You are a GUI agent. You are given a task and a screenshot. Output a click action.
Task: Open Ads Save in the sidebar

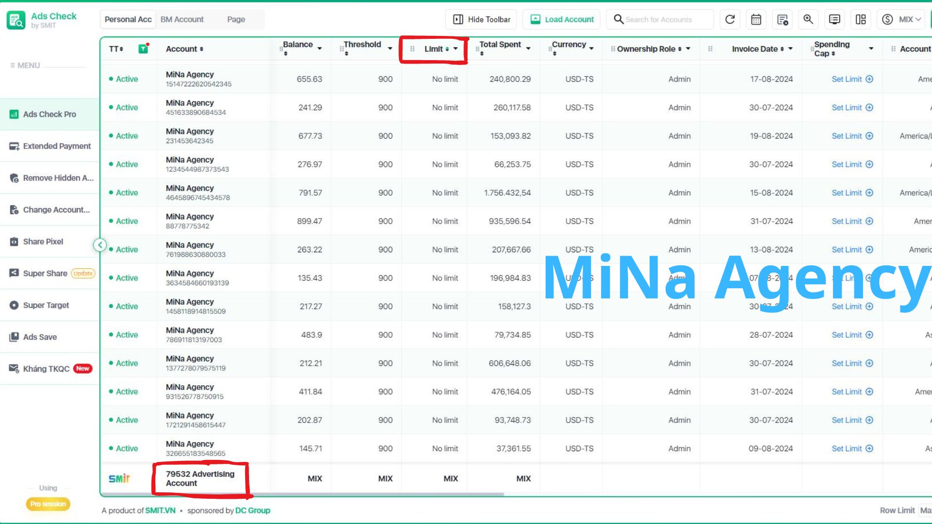tap(50, 337)
